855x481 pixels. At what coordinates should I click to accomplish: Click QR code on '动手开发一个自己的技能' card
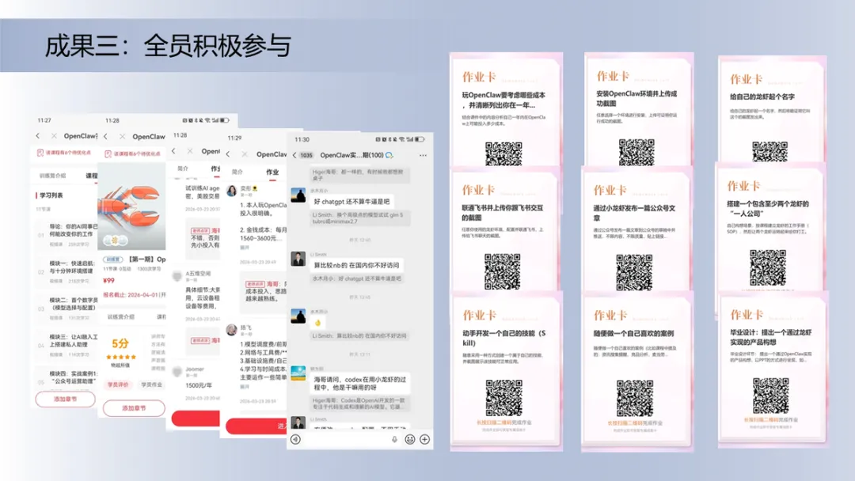(x=503, y=398)
